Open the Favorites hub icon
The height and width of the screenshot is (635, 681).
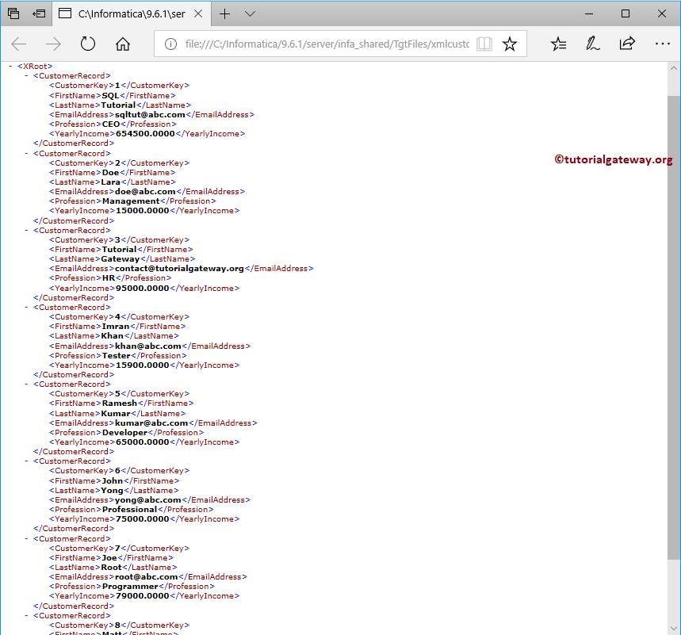(558, 44)
